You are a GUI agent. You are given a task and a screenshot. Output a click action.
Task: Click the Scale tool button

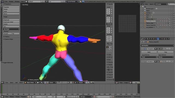pyautogui.click(x=11, y=11)
